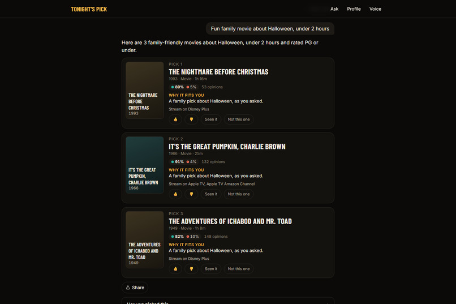
Task: Click Not this one on Great Pumpkin card
Action: click(x=239, y=194)
